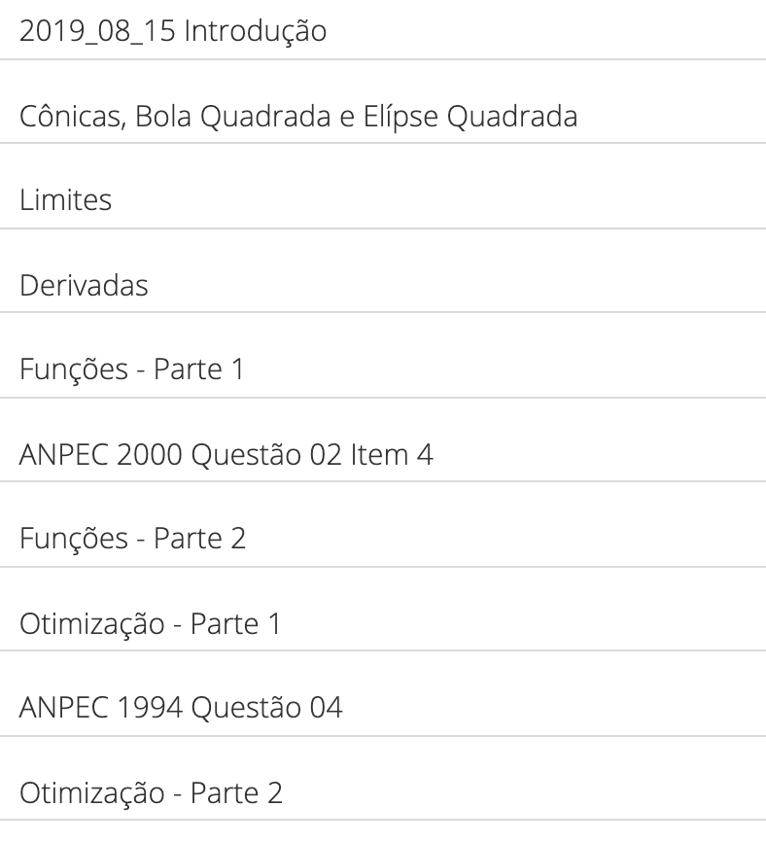Open the Limites topic
766x842 pixels.
click(383, 199)
